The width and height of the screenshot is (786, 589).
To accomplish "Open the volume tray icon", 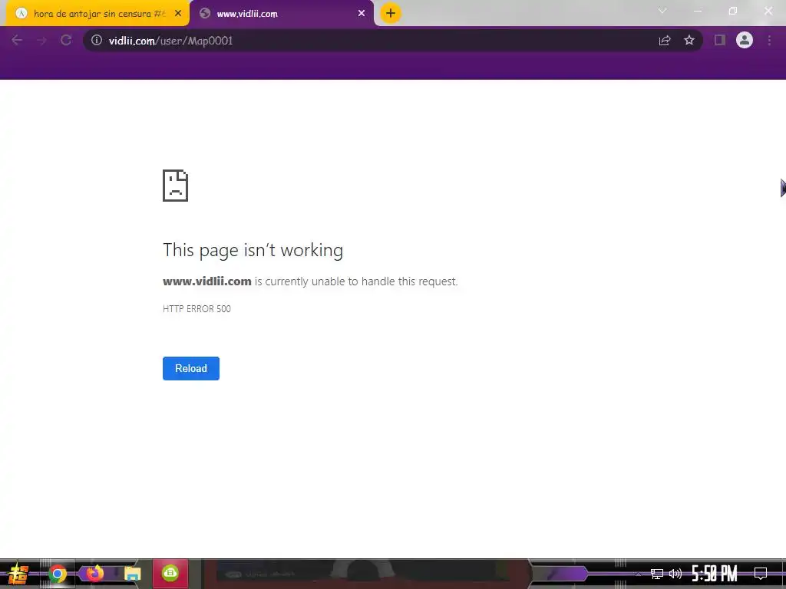I will pos(675,574).
